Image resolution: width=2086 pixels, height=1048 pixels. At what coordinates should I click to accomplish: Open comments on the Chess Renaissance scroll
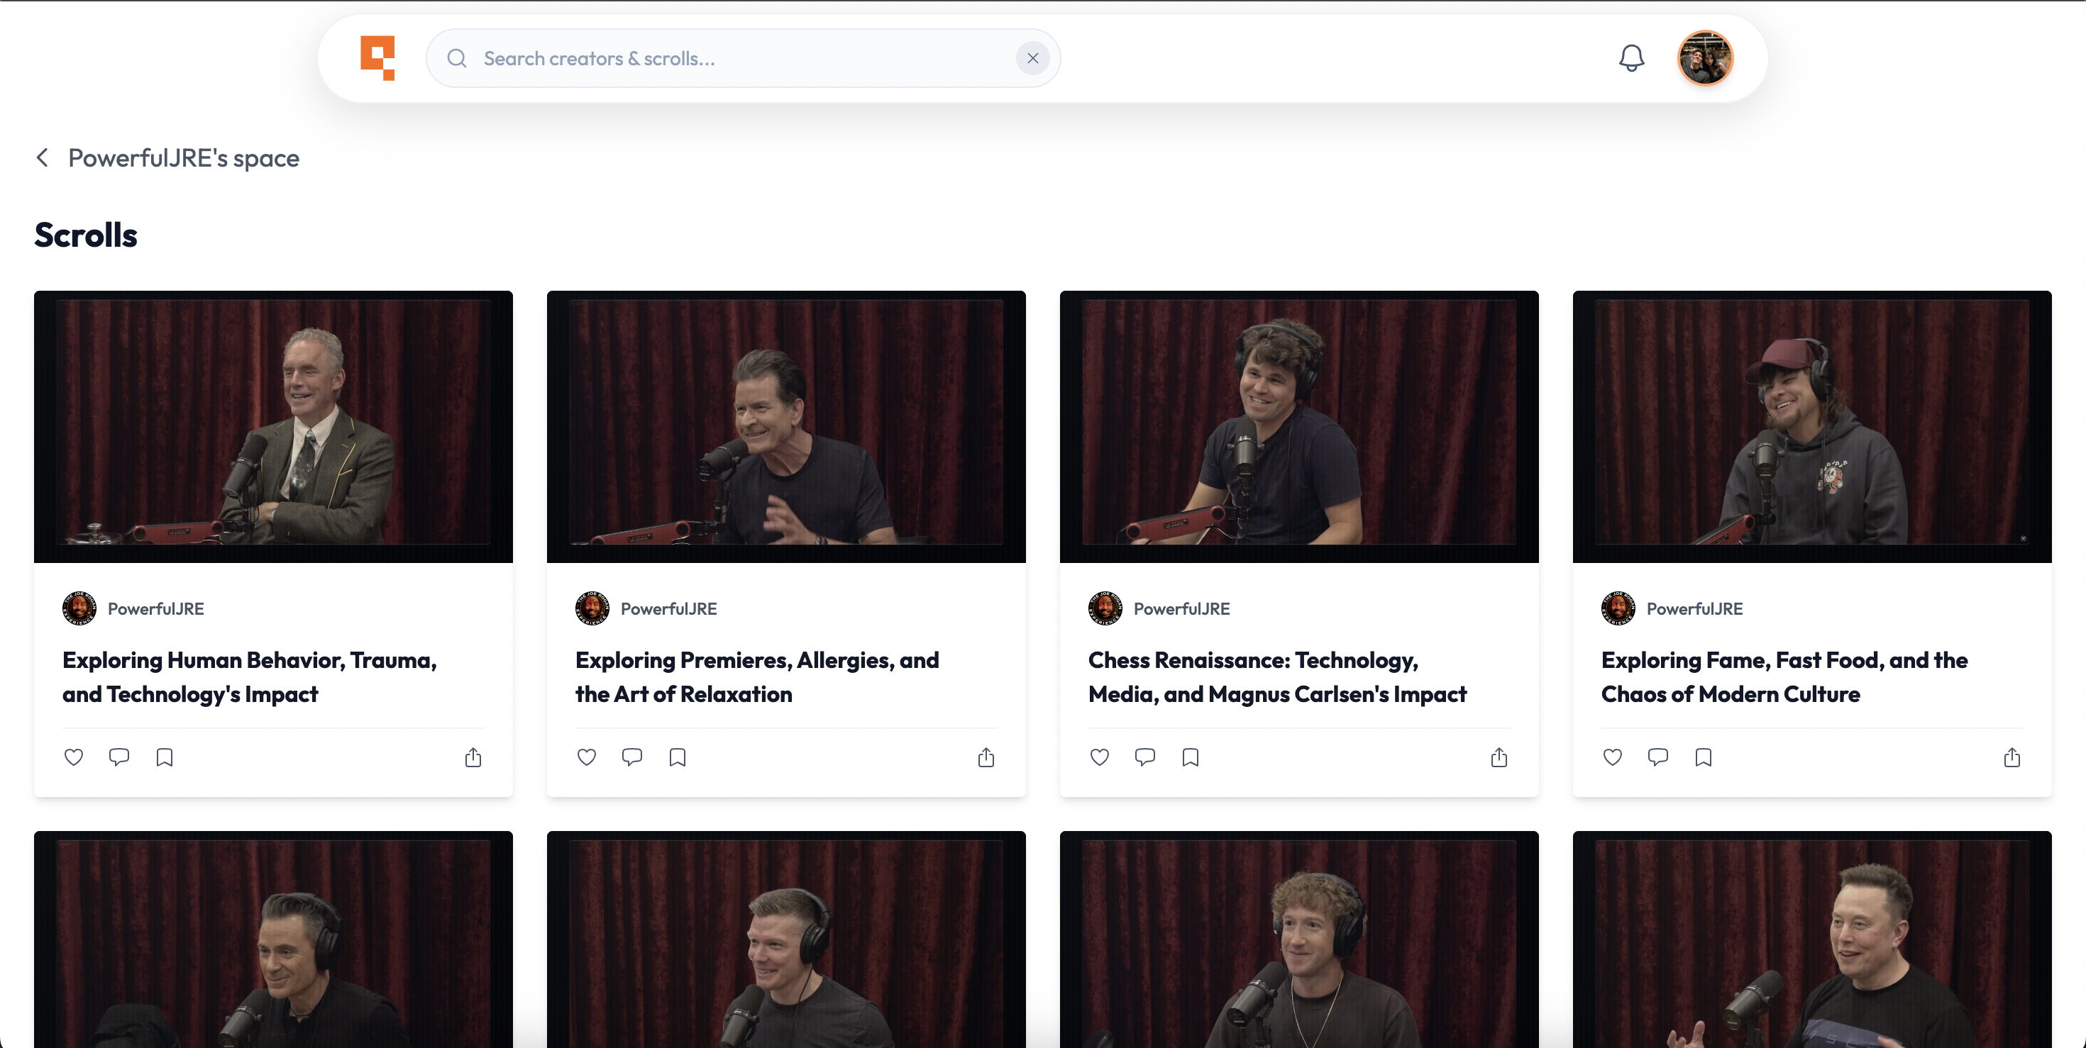(x=1145, y=757)
